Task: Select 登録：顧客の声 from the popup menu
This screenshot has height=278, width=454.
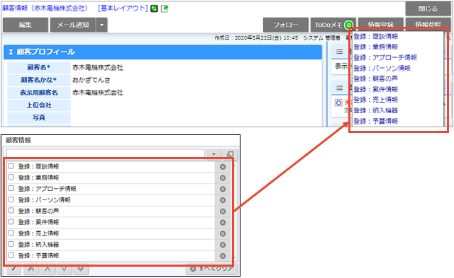Action: coord(375,79)
